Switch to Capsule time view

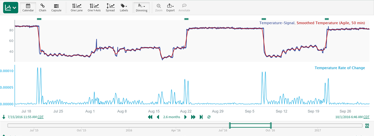click(56, 7)
